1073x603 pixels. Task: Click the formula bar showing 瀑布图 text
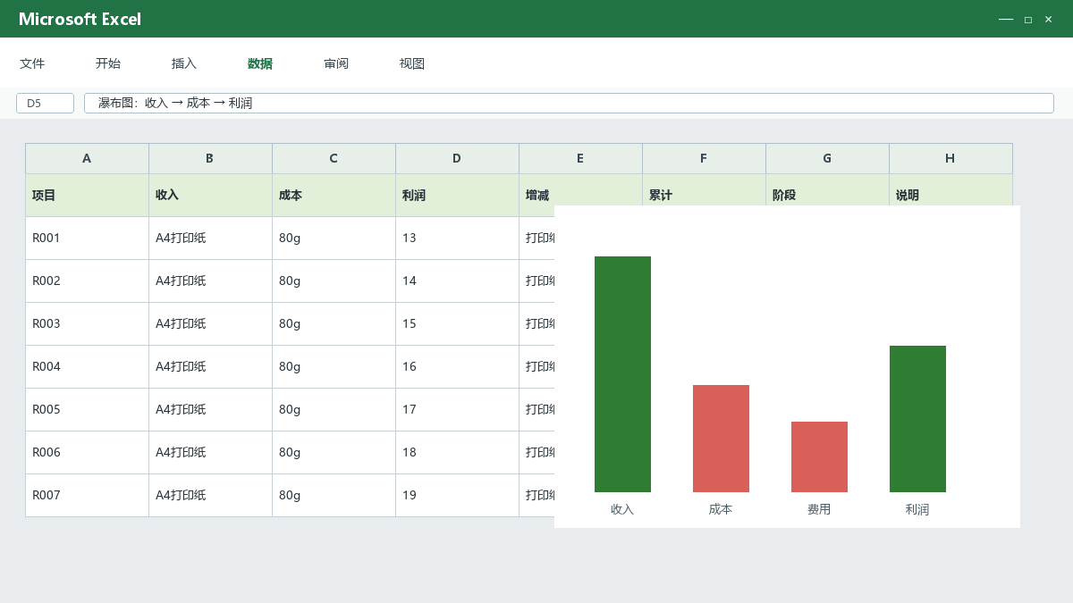tap(569, 103)
